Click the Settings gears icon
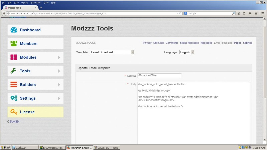Viewport: 267px width, 150px height. pyautogui.click(x=14, y=98)
